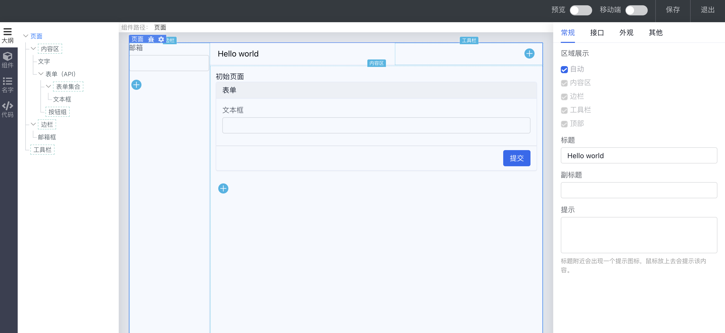
Task: Click the 内容区 region label on canvas
Action: pos(376,63)
